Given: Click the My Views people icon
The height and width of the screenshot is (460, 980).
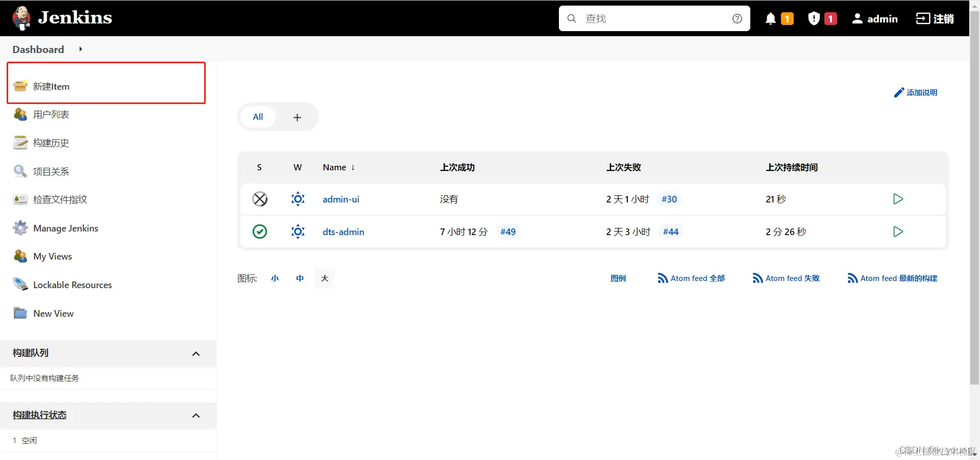Looking at the screenshot, I should tap(20, 257).
